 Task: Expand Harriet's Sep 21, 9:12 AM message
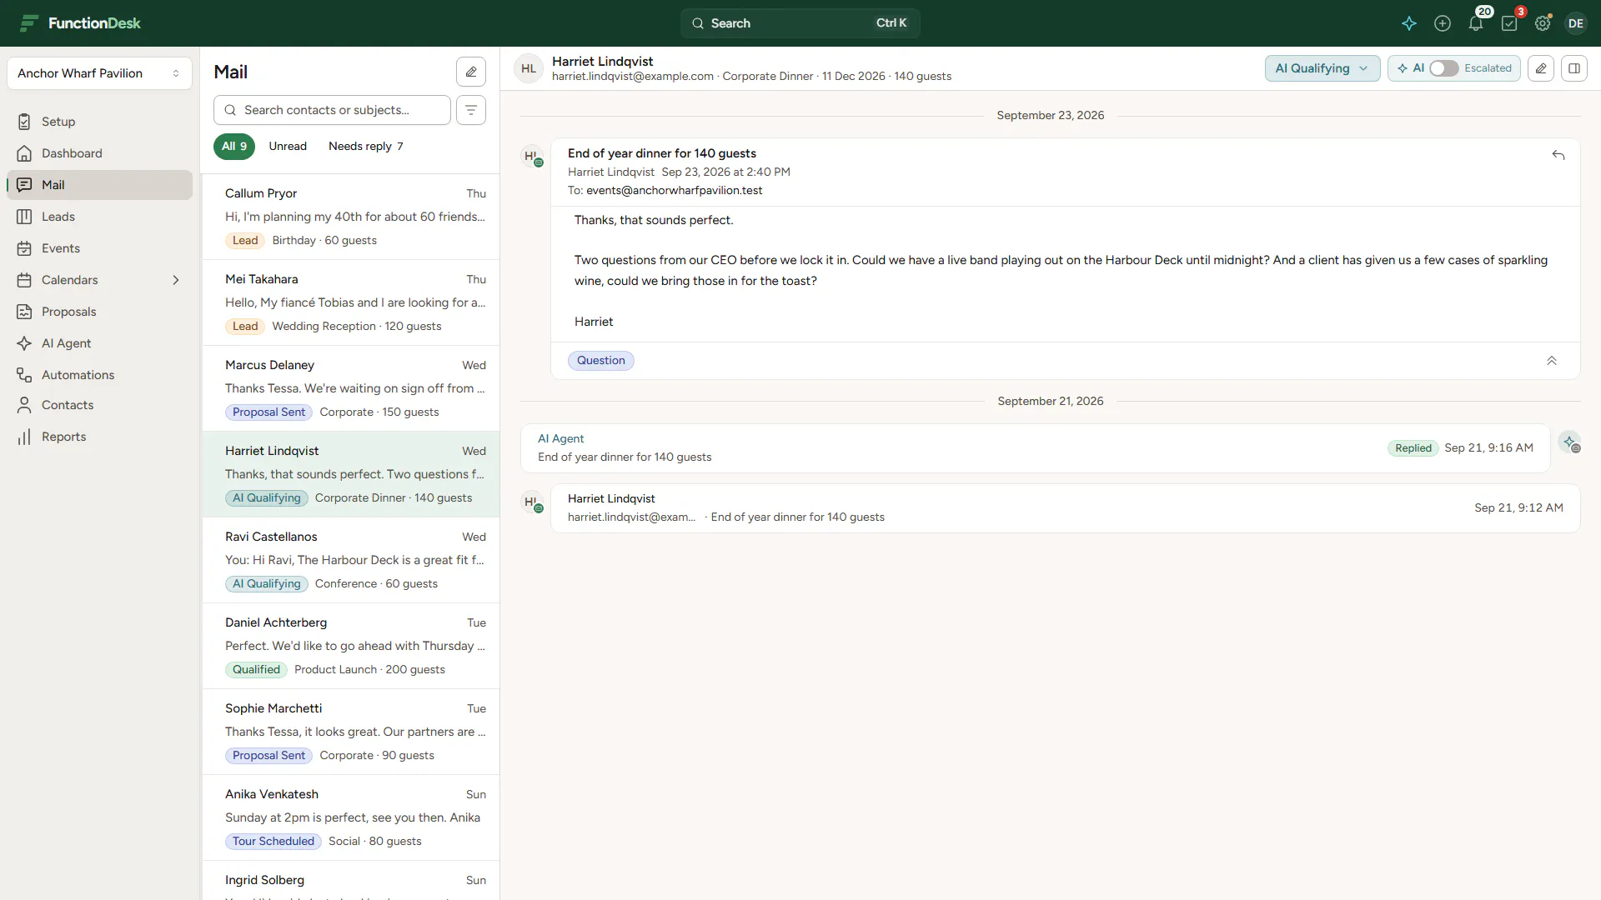(x=1065, y=508)
